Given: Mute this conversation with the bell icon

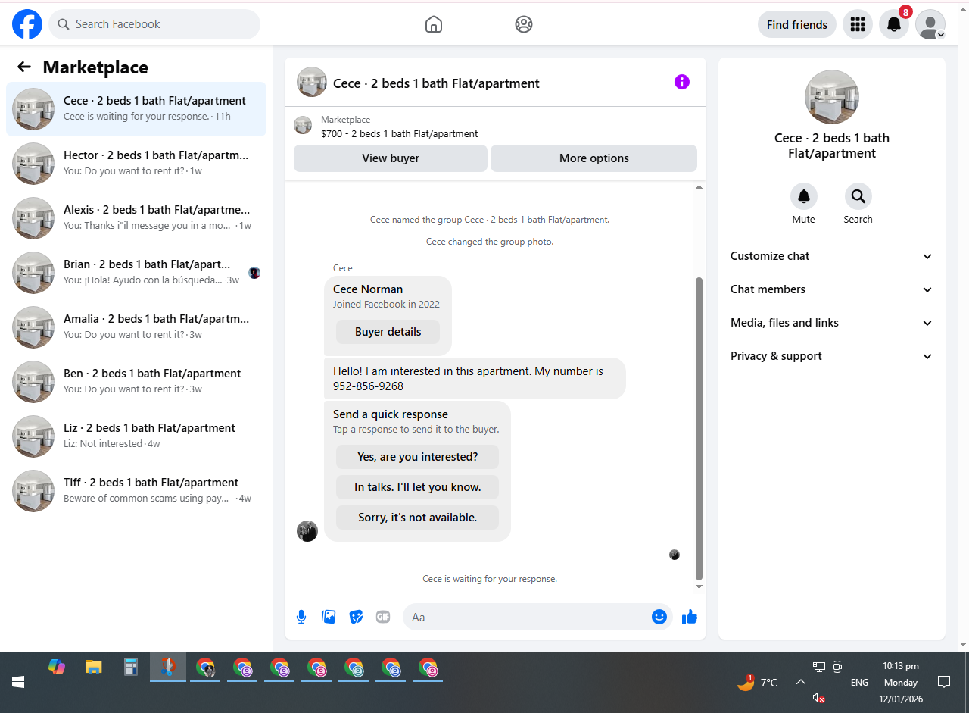Looking at the screenshot, I should pos(804,196).
